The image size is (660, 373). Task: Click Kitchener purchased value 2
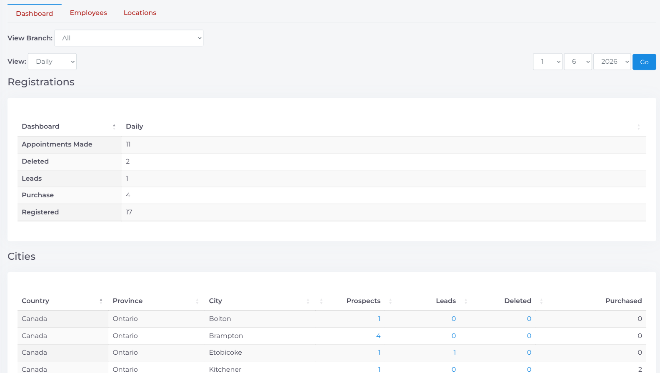pos(640,369)
